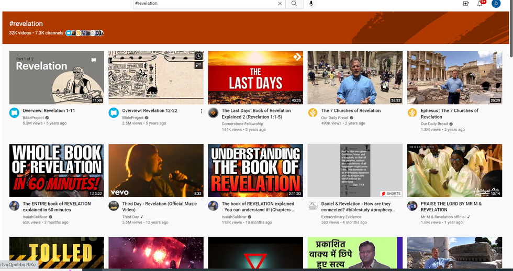The image size is (513, 271).
Task: Open Third Day channel name link
Action: 130,217
